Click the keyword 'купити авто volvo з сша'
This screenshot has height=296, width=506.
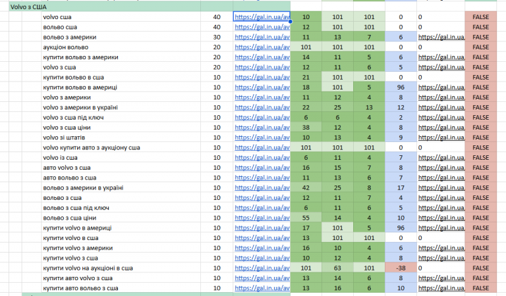coord(78,278)
